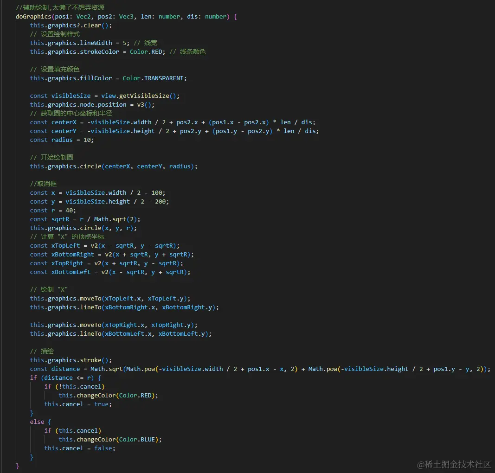Click const x = visibleSize.width line

pos(97,193)
